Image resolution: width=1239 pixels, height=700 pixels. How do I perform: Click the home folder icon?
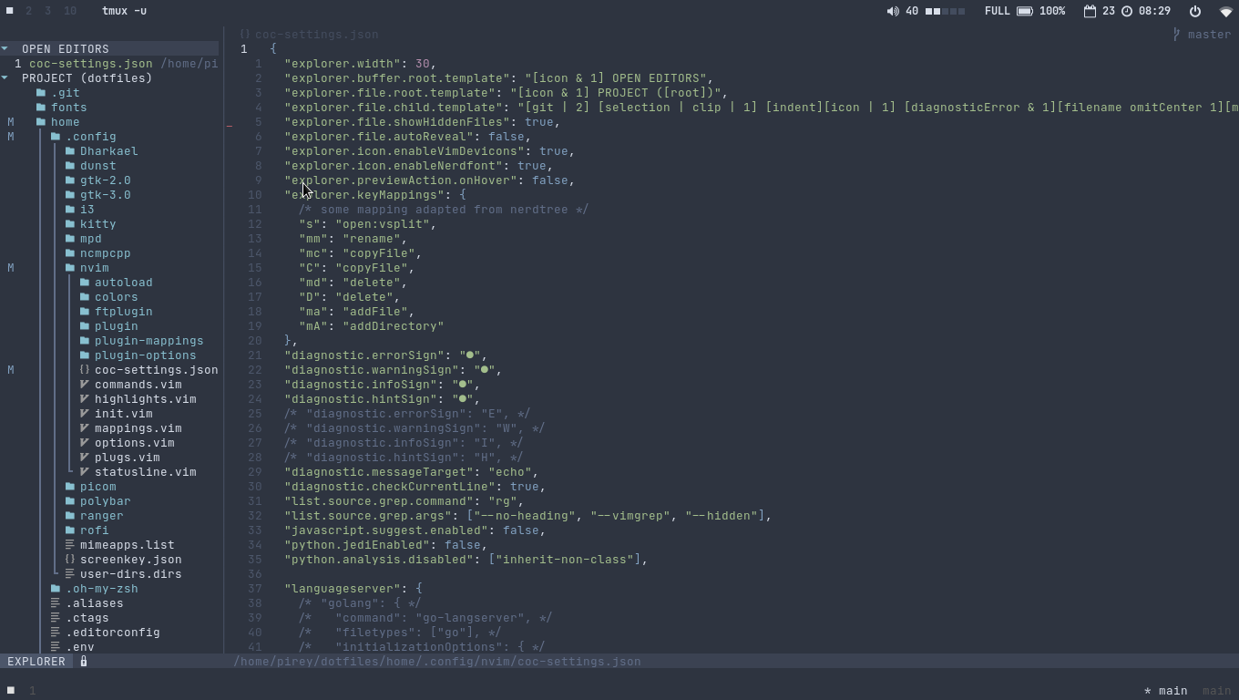41,122
